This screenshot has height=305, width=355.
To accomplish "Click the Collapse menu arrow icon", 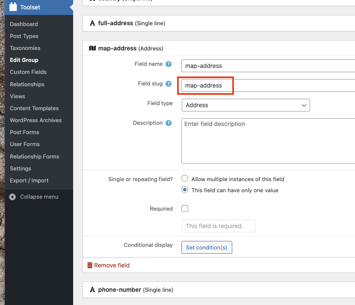I will pos(12,197).
